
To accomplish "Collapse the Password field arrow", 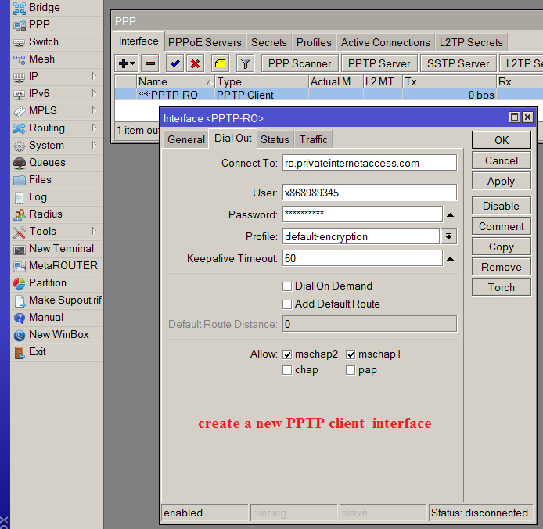I will (x=450, y=215).
